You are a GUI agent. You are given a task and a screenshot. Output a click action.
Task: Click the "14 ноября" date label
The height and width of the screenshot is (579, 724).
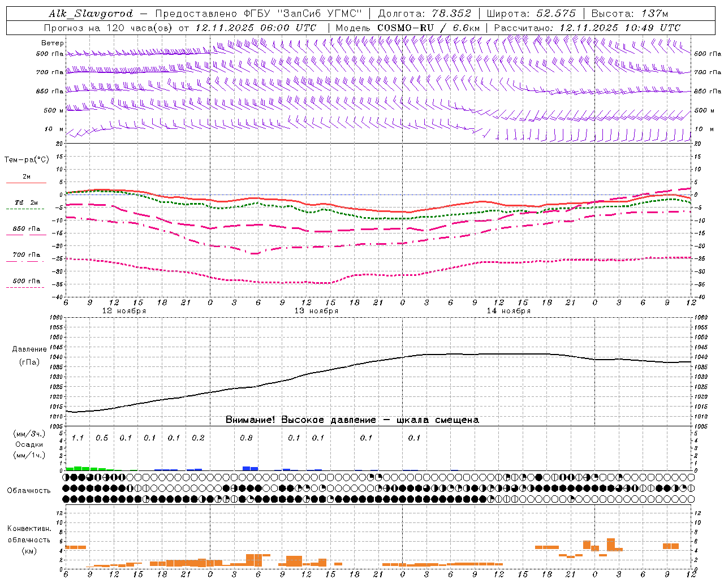[x=508, y=311]
